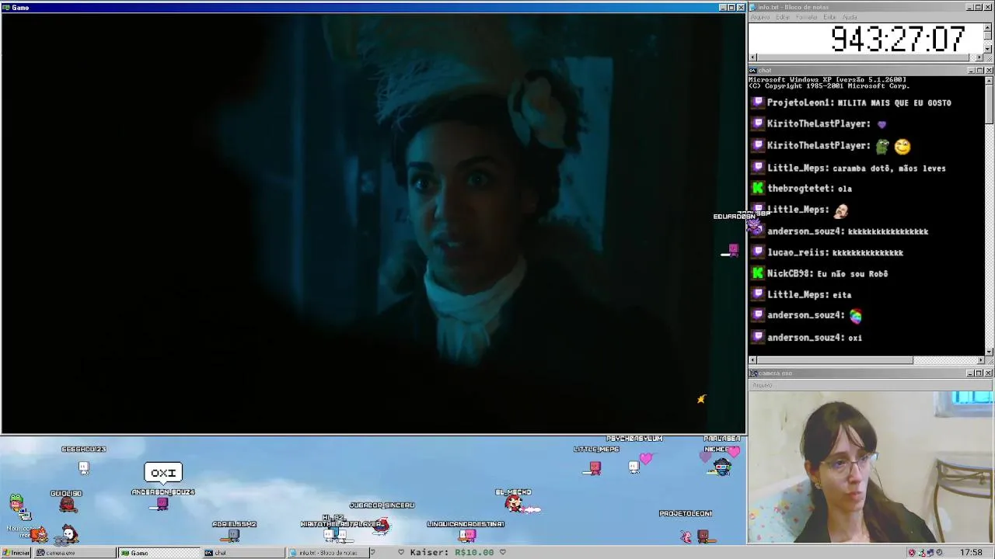Click the 17:58 taskbar clock
The width and height of the screenshot is (995, 559).
click(971, 553)
